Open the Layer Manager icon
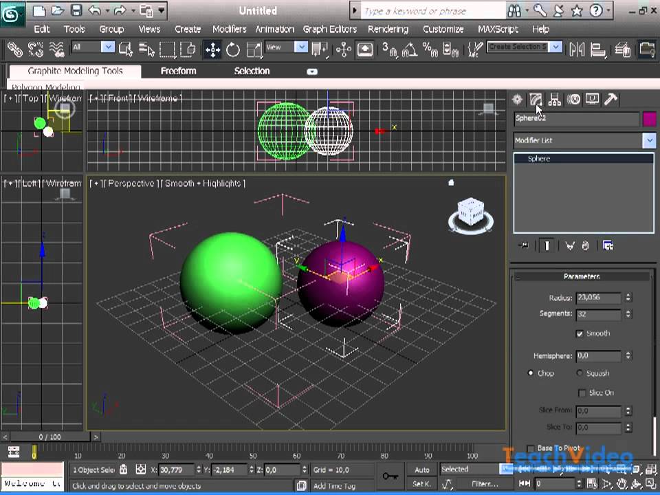This screenshot has width=660, height=495. 622,49
